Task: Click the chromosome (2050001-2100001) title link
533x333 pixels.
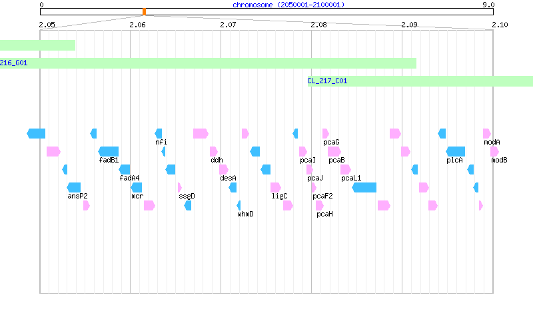Action: click(288, 5)
